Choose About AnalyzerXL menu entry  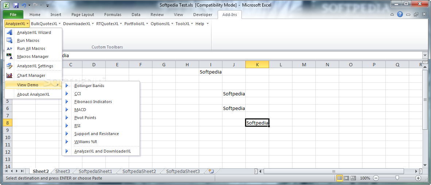pyautogui.click(x=33, y=94)
